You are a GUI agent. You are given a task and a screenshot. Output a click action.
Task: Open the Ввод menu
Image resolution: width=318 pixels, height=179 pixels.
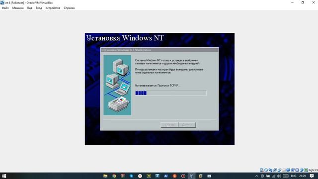click(x=39, y=8)
